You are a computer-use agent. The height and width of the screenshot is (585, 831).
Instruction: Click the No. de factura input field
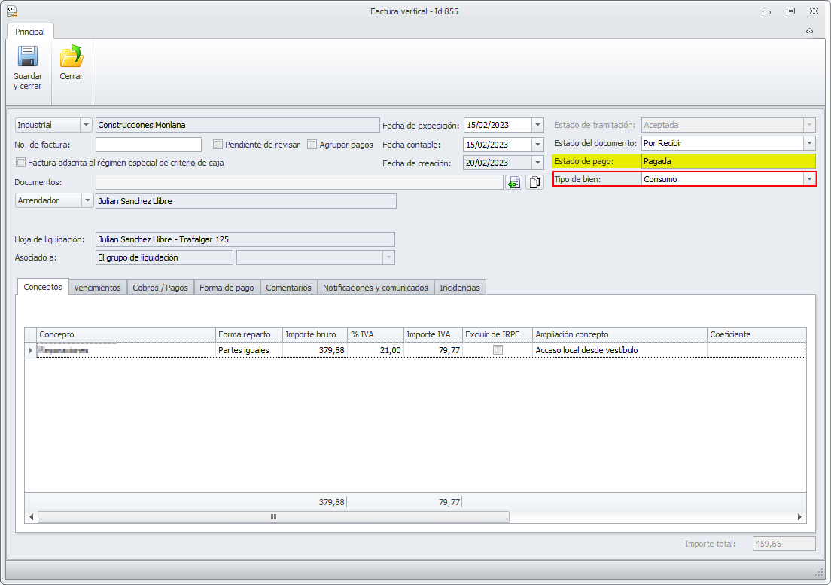[x=148, y=144]
